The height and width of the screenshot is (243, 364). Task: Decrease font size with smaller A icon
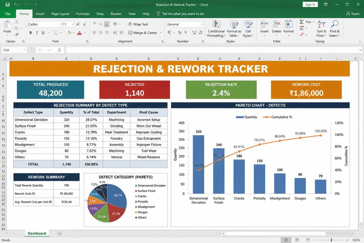tap(85, 24)
